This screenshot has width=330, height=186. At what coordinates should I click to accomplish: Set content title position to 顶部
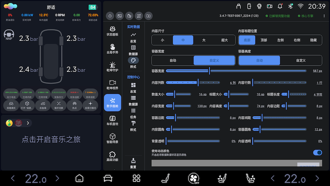(264, 40)
